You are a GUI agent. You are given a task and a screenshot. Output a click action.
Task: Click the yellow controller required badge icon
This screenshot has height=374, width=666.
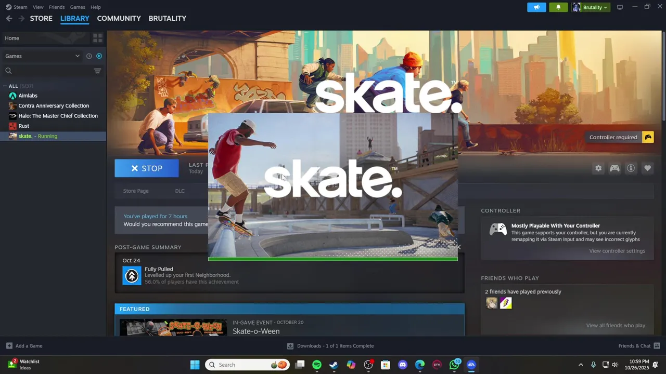648,137
